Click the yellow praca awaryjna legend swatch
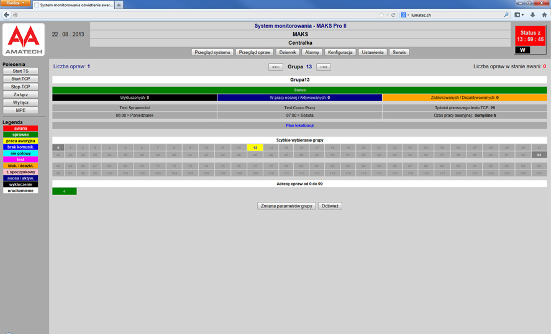551x334 pixels. pos(20,141)
